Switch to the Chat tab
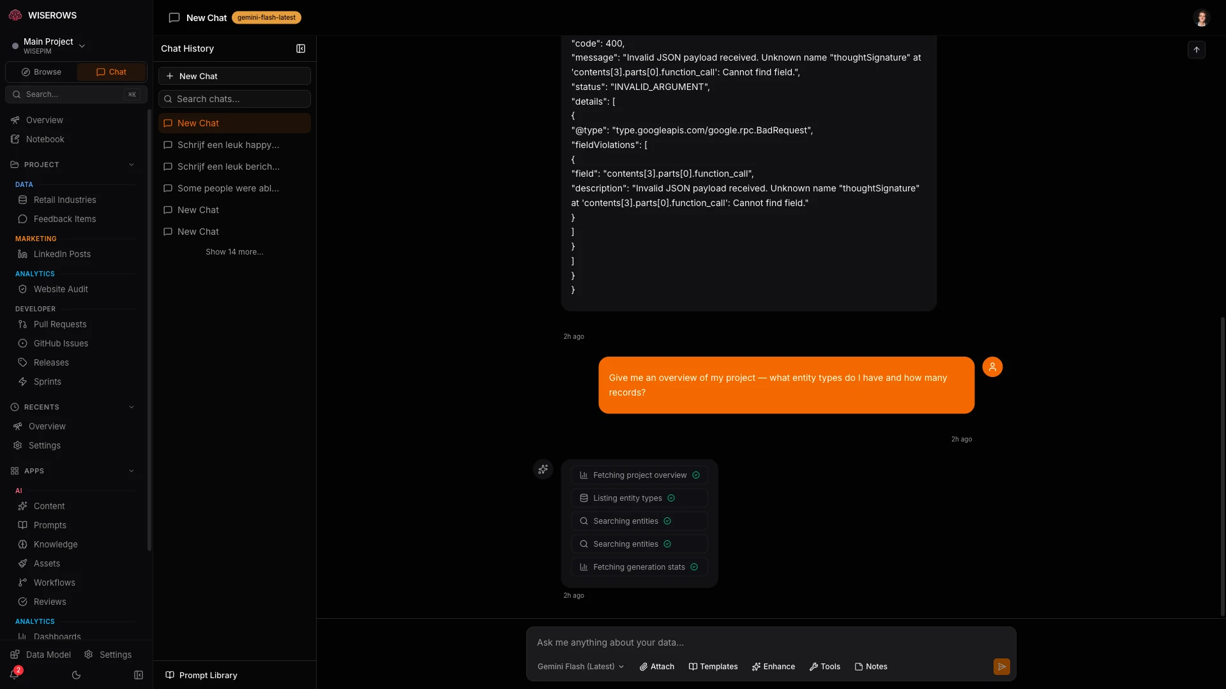Image resolution: width=1226 pixels, height=689 pixels. tap(110, 71)
